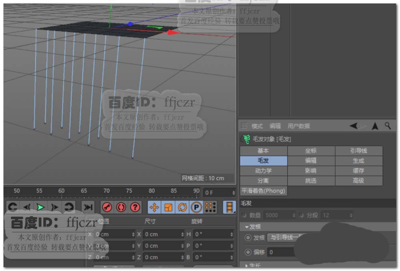The image size is (400, 271).
Task: Click the size Y 0 cm stepper arrows
Action: pyautogui.click(x=182, y=246)
